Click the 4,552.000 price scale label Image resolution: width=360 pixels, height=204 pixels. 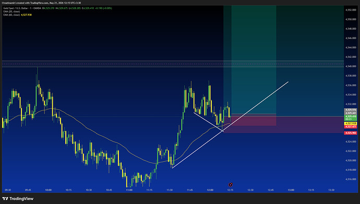[351, 10]
